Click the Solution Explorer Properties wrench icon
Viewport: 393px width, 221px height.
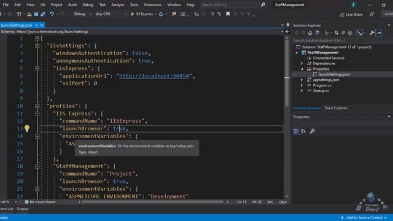point(372,33)
